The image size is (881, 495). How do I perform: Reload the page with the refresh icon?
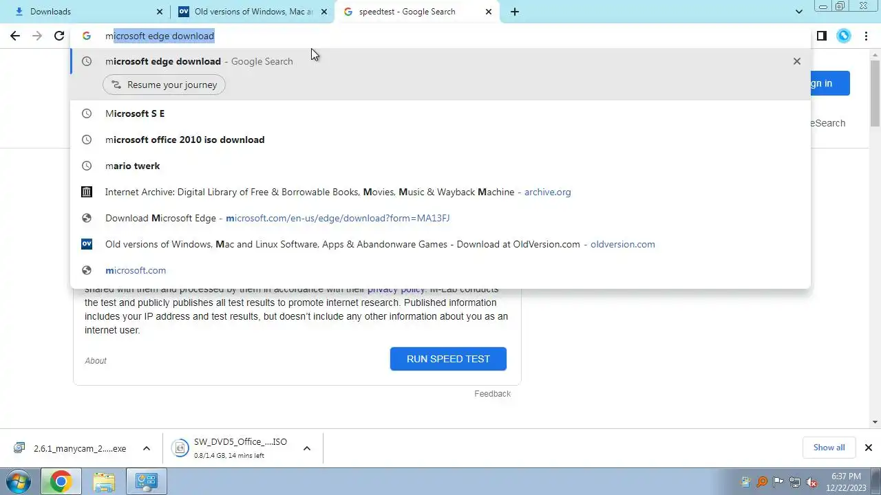pyautogui.click(x=59, y=36)
